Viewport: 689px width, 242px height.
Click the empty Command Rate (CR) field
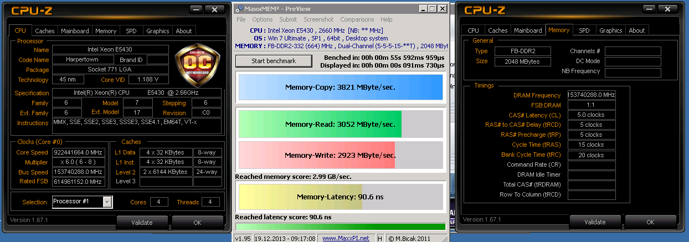[592, 165]
